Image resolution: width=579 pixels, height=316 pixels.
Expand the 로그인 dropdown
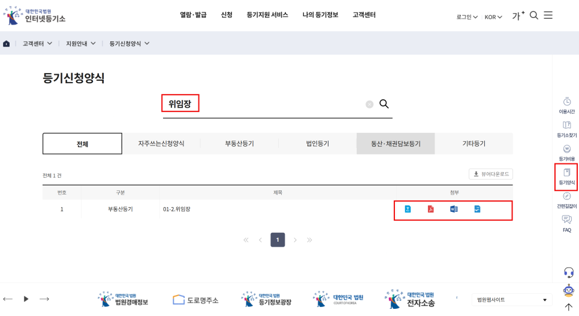point(466,17)
